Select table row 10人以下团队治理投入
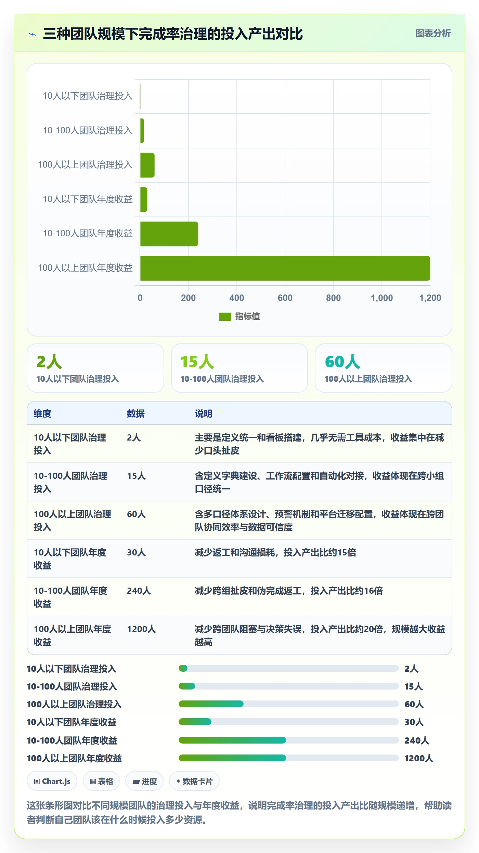The height and width of the screenshot is (853, 479). [239, 444]
